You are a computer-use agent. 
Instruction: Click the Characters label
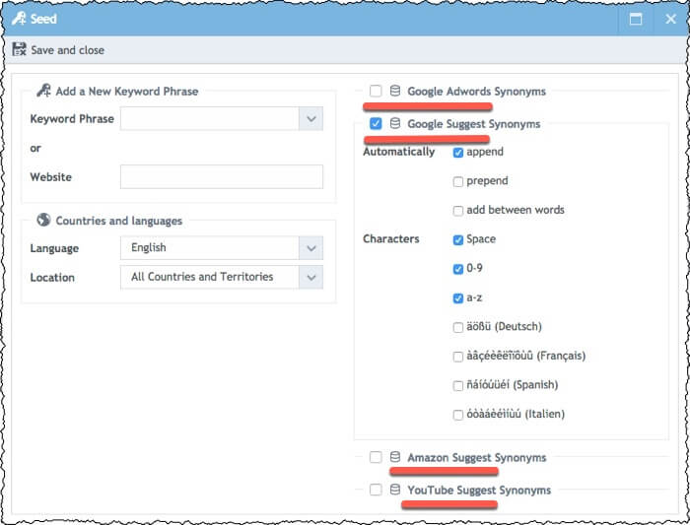(391, 238)
